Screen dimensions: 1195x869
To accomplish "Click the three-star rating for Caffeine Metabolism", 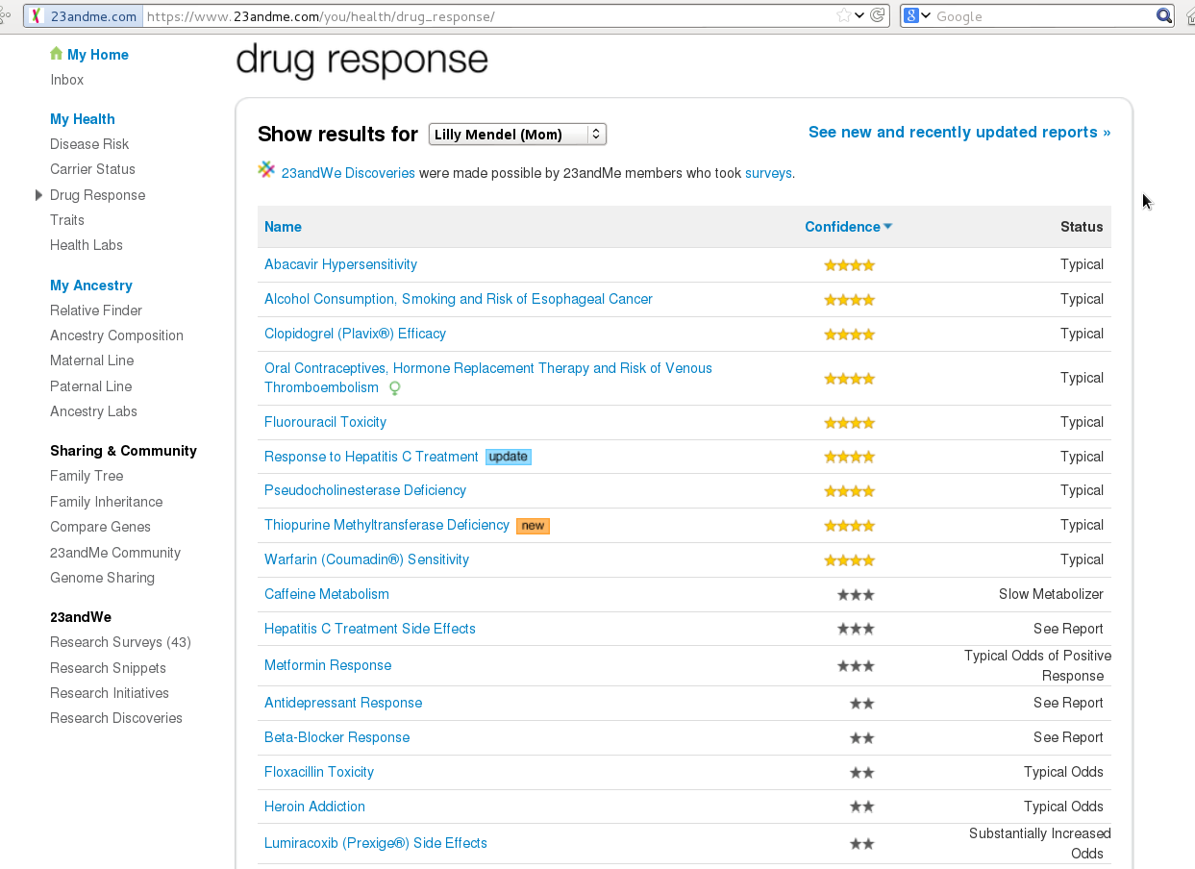I will [856, 595].
